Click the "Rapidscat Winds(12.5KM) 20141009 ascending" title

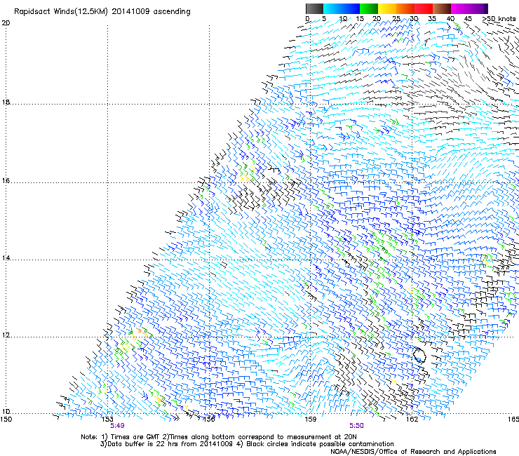102,12
